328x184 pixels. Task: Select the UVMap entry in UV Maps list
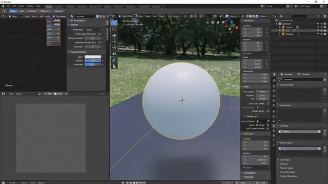point(299,132)
